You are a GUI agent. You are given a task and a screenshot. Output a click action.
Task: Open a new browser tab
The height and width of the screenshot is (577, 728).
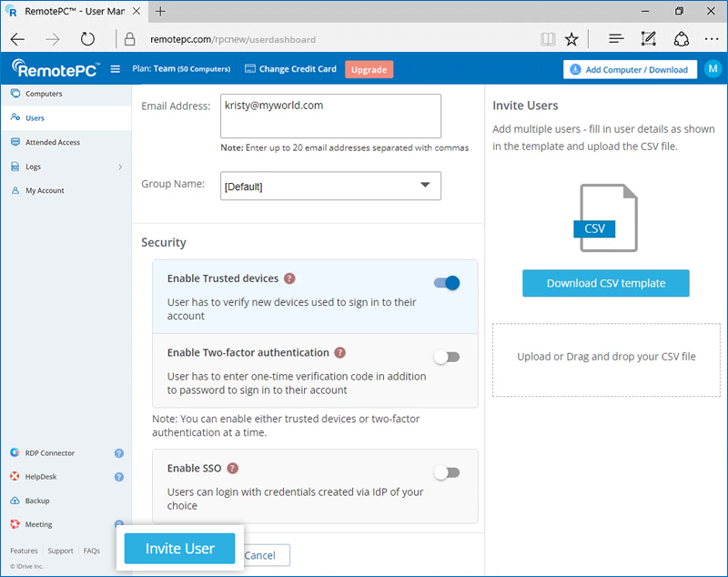point(160,11)
